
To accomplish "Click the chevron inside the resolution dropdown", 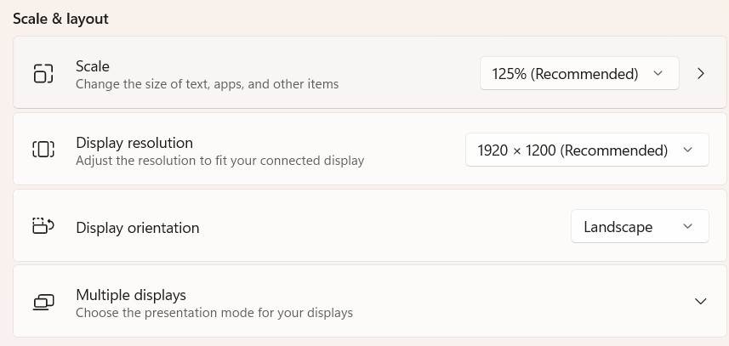I will coord(687,150).
